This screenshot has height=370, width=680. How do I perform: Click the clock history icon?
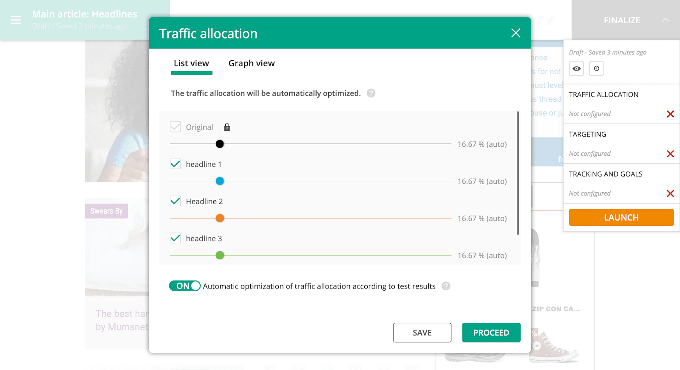point(596,69)
